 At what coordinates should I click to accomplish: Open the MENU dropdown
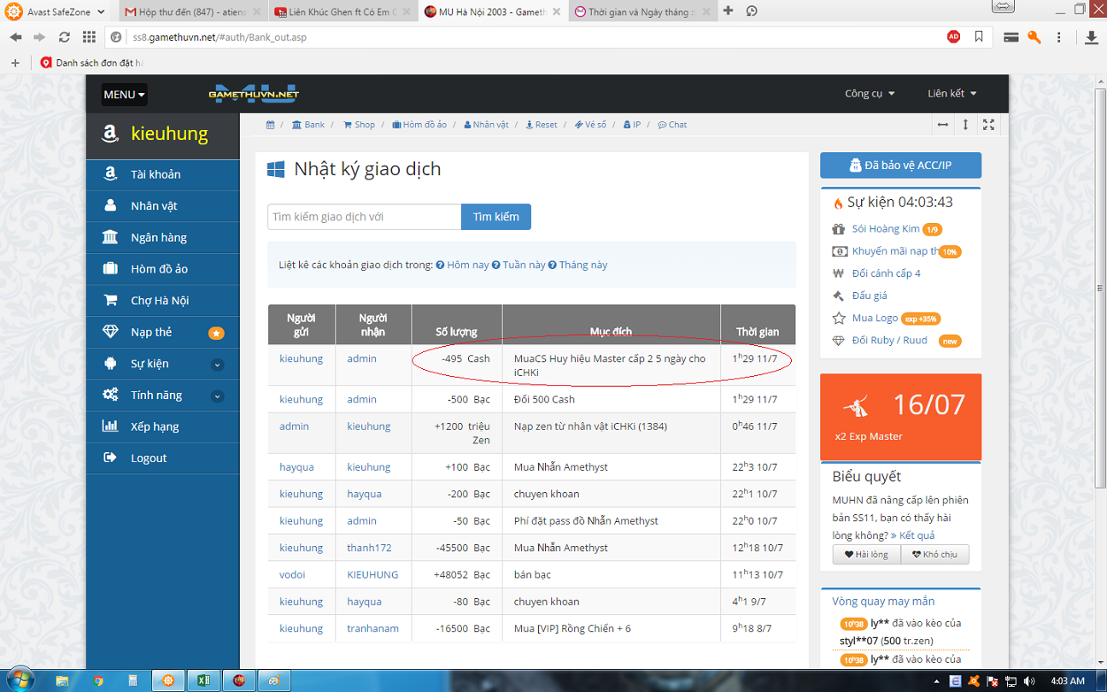[x=124, y=94]
